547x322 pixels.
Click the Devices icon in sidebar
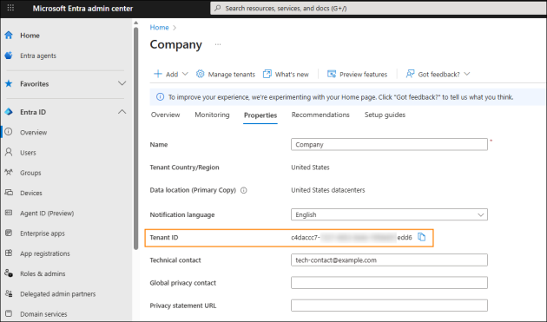[x=9, y=193]
